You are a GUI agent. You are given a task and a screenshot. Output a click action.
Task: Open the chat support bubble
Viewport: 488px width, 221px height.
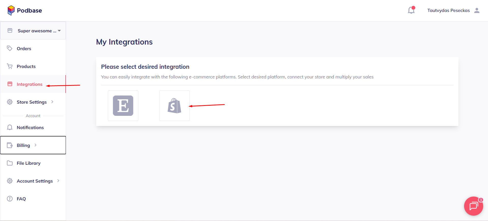click(473, 206)
